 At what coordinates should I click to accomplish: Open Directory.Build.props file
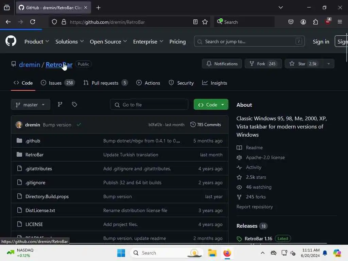(x=47, y=196)
